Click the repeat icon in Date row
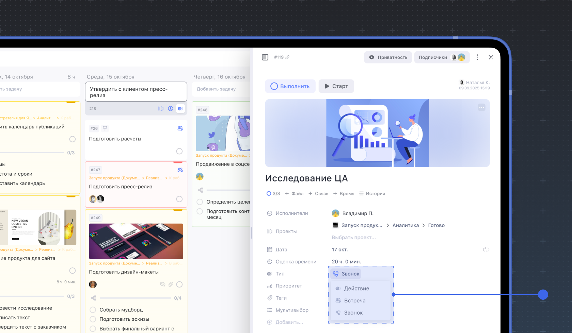Image resolution: width=572 pixels, height=333 pixels. 486,249
